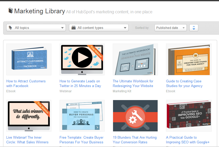
Task: Click the Ebook label under Facebook title
Action: pos(11,91)
